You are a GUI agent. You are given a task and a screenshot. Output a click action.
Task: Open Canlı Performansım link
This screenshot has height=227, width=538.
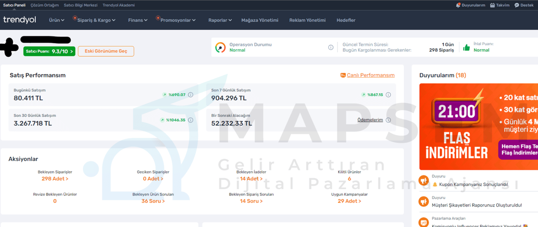click(371, 75)
